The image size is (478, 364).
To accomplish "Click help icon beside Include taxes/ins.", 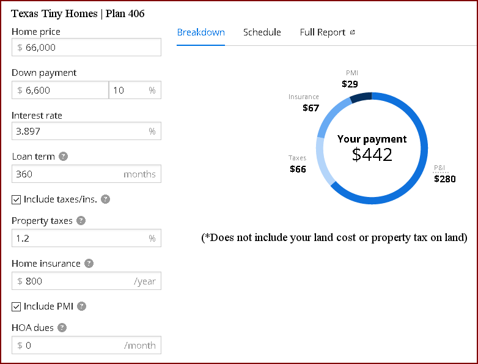I will point(105,199).
